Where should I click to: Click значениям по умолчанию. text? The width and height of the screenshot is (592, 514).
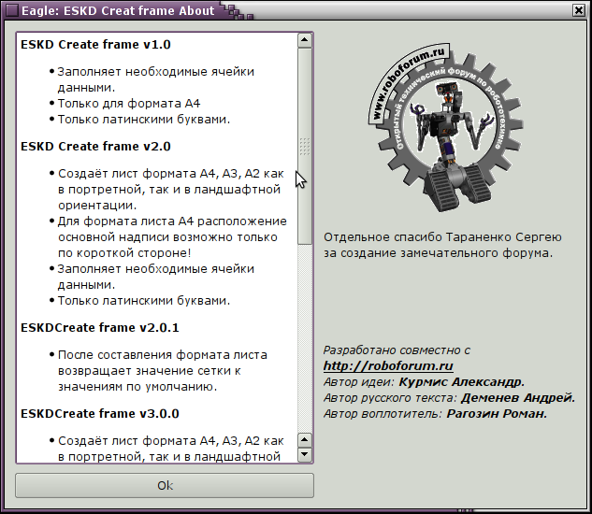pos(137,387)
